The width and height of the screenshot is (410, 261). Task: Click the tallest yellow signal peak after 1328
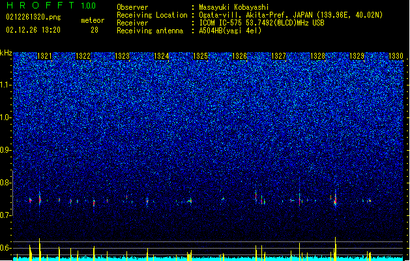[335, 249]
